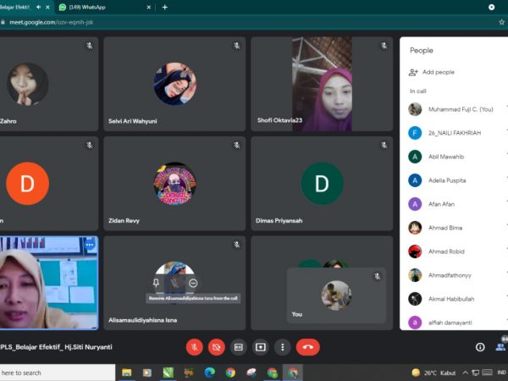Open the three-dot more options menu
This screenshot has width=508, height=381.
[283, 346]
